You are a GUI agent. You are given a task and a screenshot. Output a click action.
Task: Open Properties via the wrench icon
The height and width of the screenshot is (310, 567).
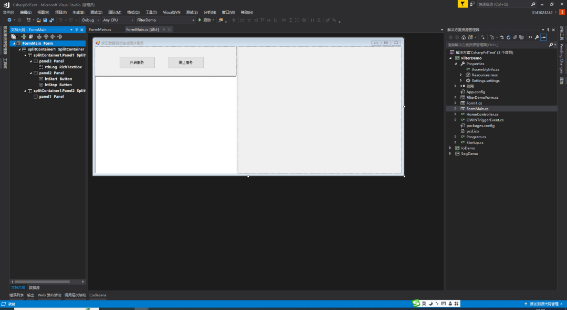click(x=537, y=37)
